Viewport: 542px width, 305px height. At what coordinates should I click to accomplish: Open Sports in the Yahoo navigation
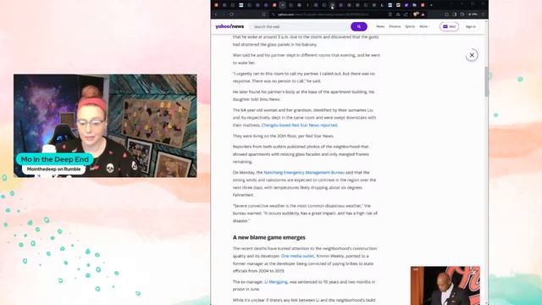pos(410,26)
